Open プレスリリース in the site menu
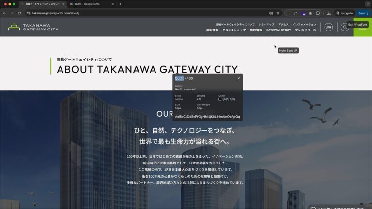The height and width of the screenshot is (209, 372). (x=306, y=30)
